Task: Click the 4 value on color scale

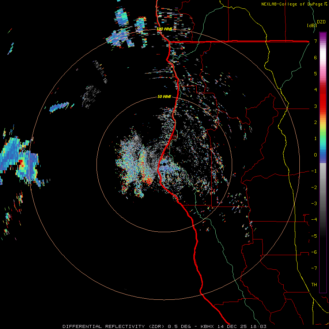Action: (315, 90)
